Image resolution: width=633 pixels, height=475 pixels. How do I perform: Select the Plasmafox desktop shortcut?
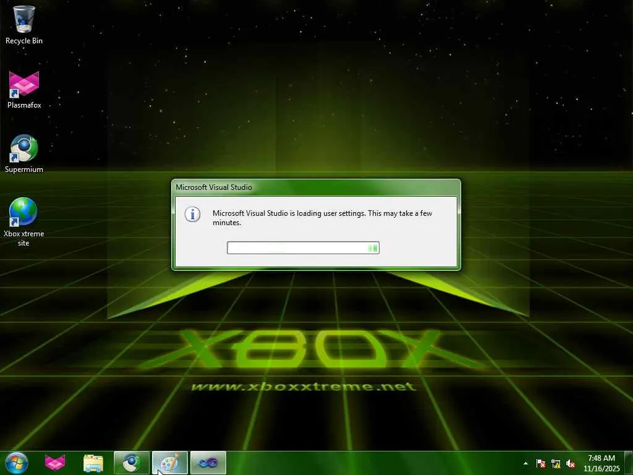coord(24,90)
